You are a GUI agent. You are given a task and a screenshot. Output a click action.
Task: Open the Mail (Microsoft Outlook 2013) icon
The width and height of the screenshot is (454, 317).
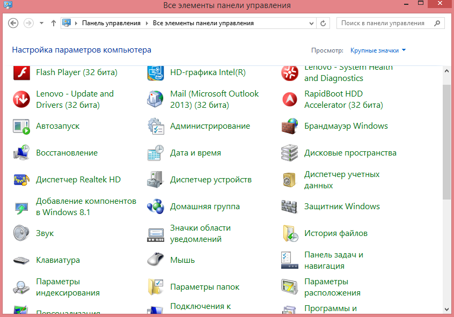click(156, 99)
